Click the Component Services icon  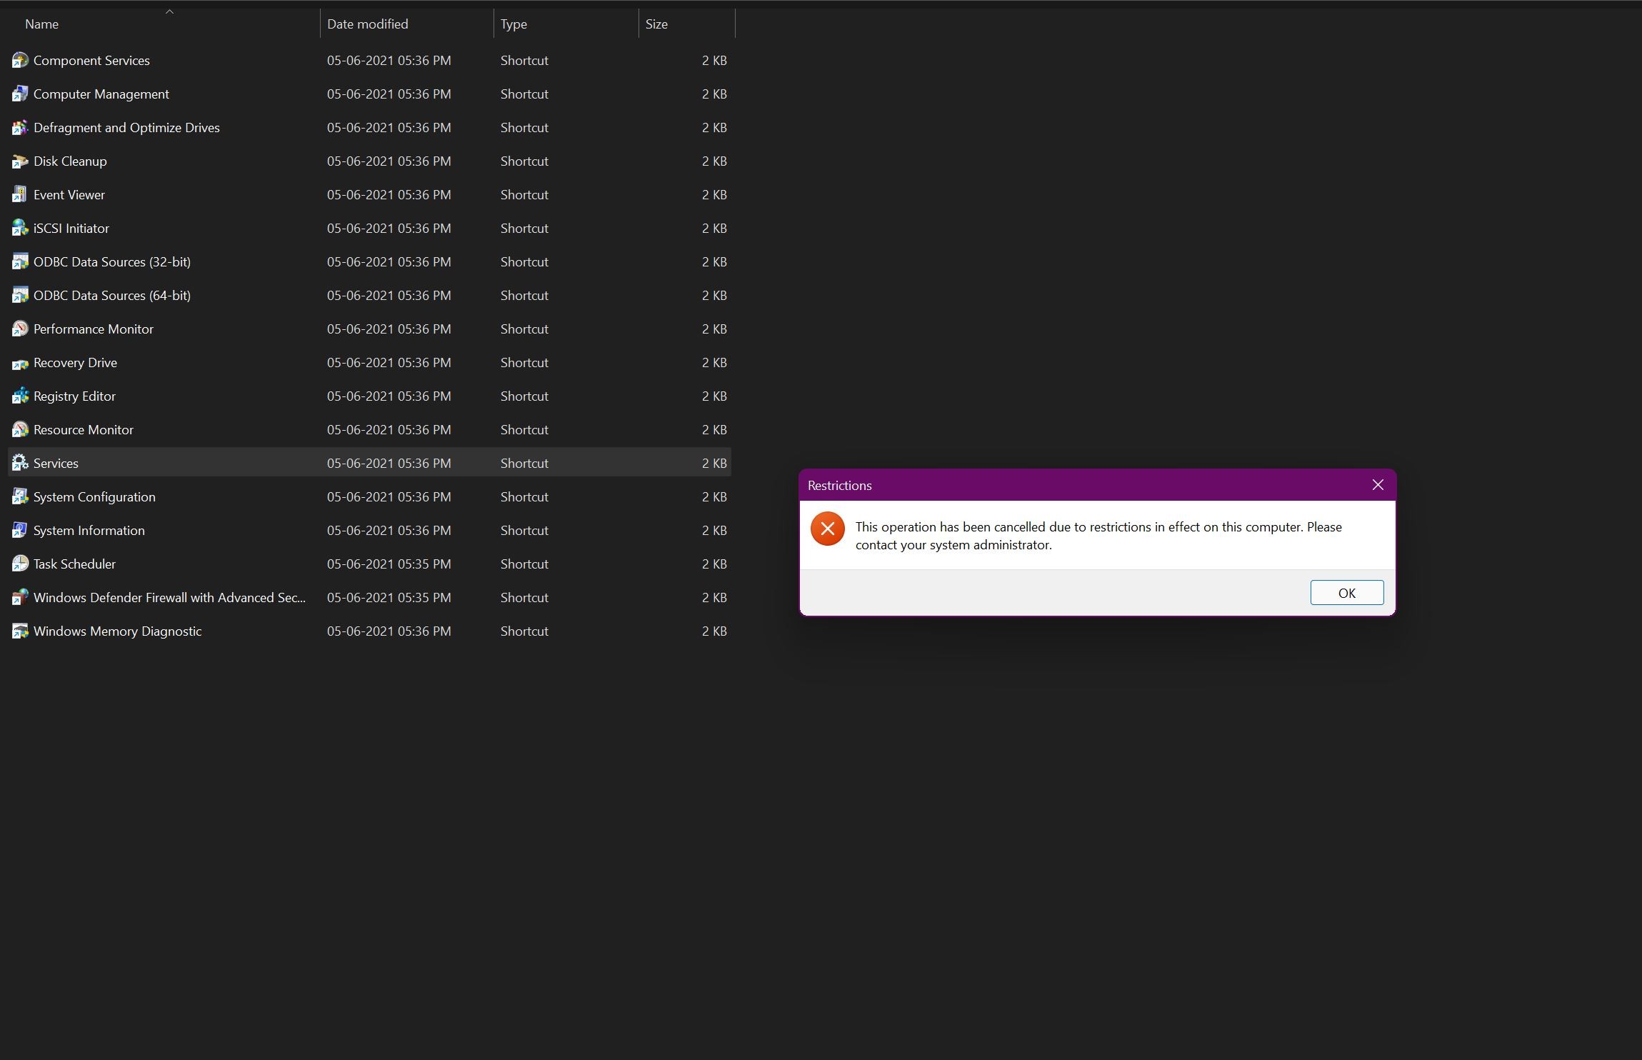[x=18, y=60]
